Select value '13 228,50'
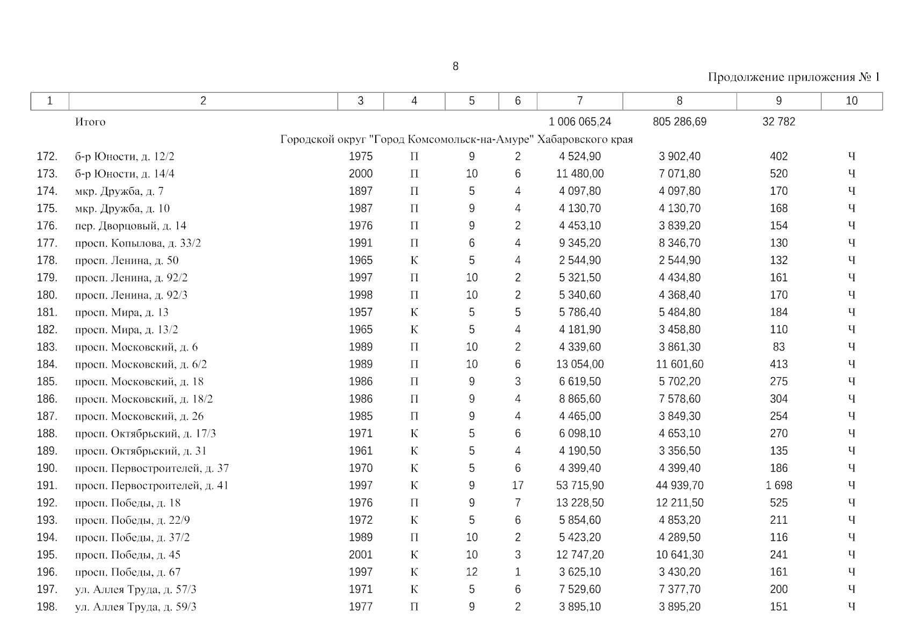 (580, 503)
